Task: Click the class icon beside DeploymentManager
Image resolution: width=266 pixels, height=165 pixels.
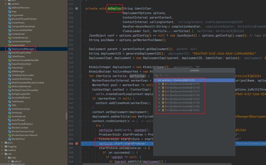Action: tap(9, 49)
